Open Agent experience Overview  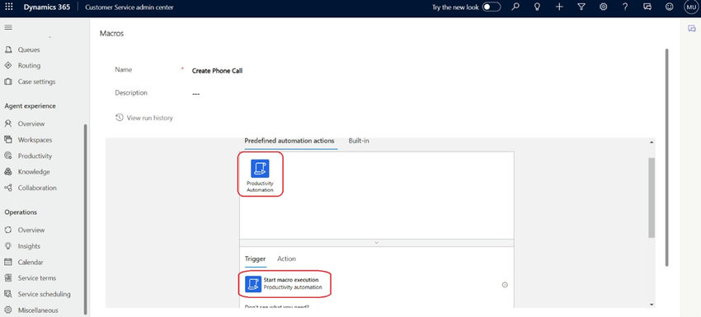31,124
